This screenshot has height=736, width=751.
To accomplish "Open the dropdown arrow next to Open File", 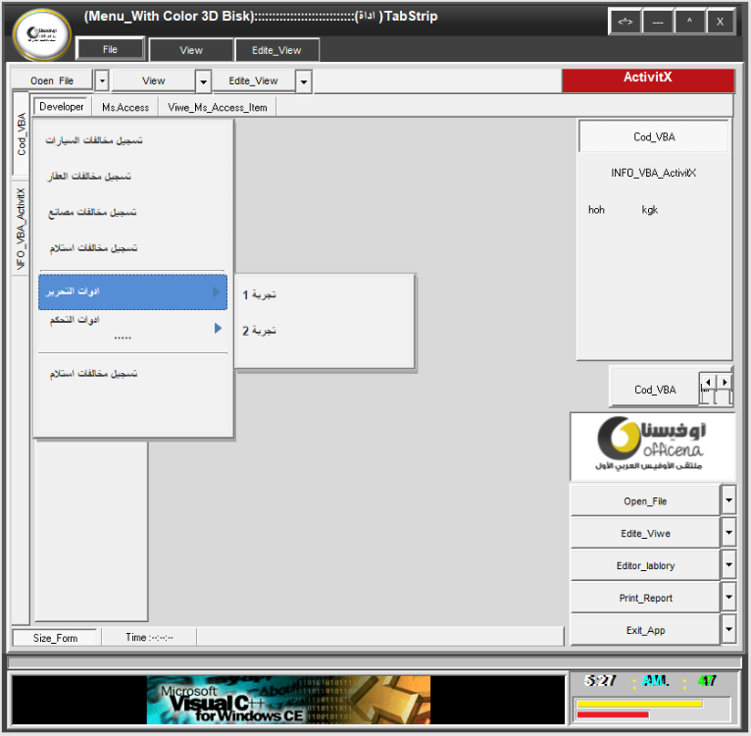I will click(102, 81).
